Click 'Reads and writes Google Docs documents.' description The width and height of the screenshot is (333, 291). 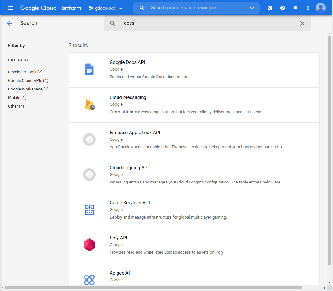(x=149, y=77)
